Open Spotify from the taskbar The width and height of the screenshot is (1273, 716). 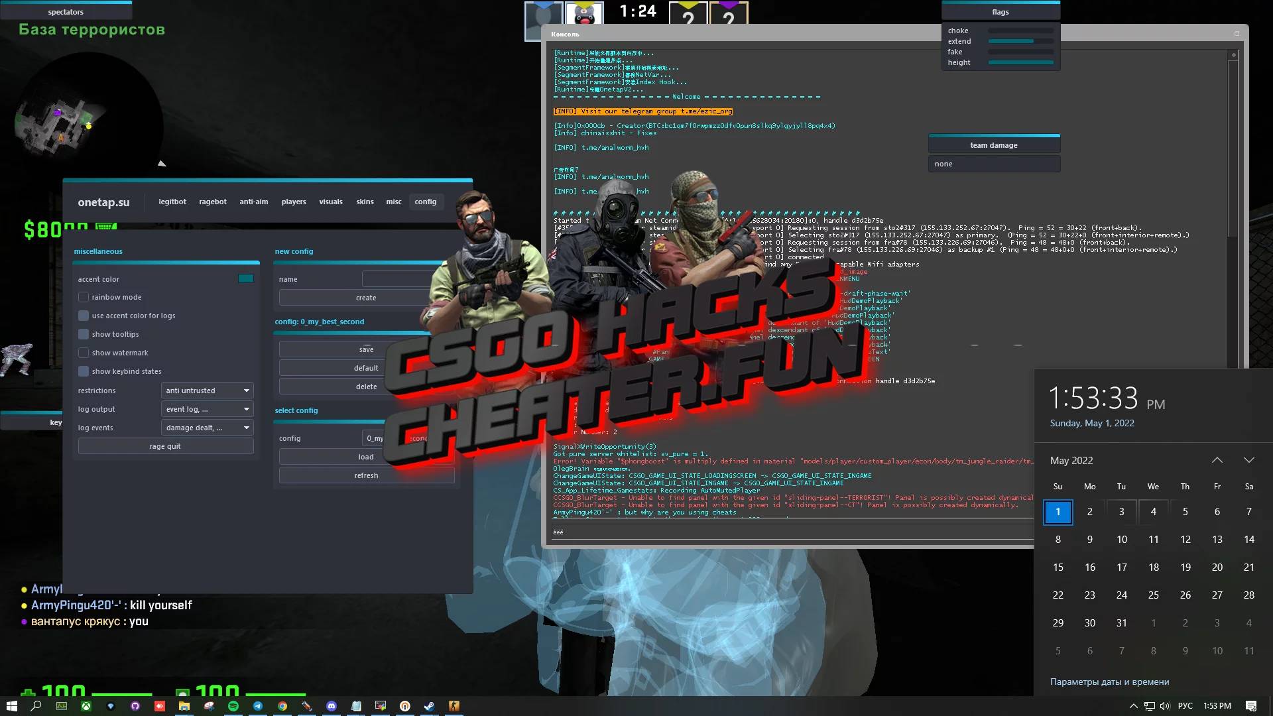(x=233, y=705)
